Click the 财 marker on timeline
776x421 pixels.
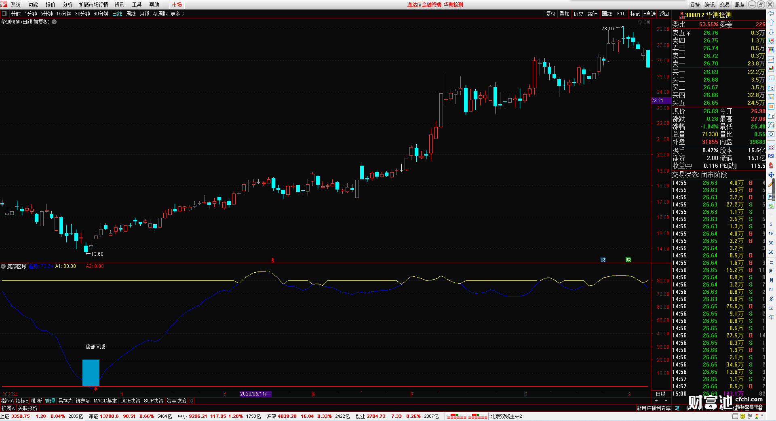coord(603,260)
